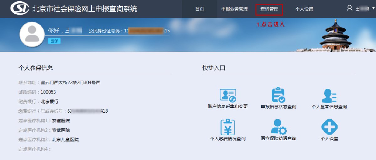Screen dimensions: 376x160
Task: Open the 申报信息状态查询 shortcut icon
Action: (x=278, y=95)
